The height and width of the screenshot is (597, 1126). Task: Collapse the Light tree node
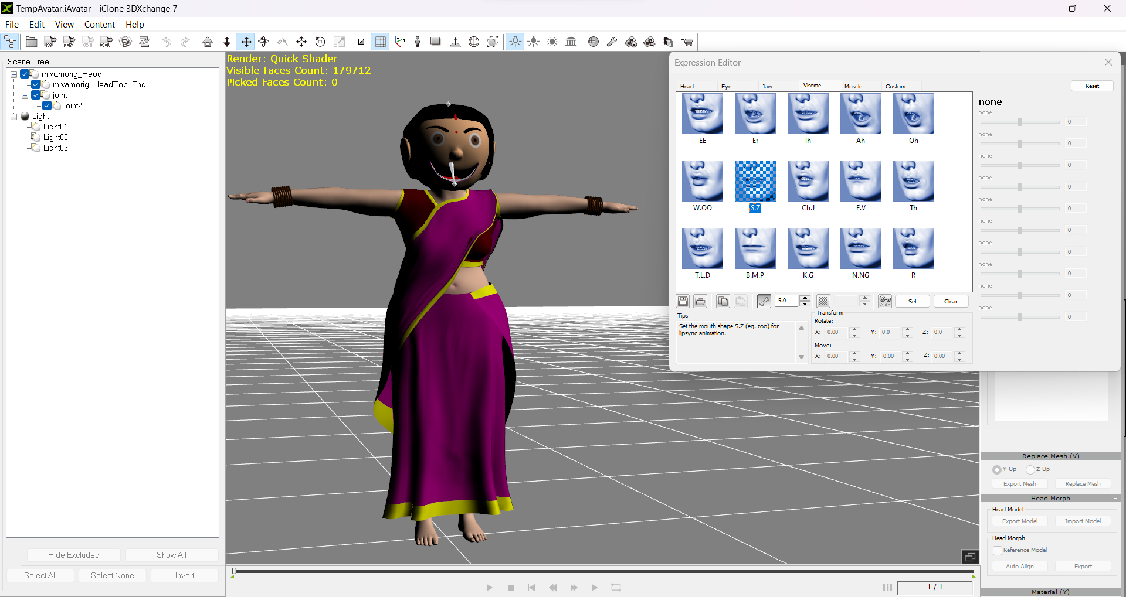click(14, 117)
